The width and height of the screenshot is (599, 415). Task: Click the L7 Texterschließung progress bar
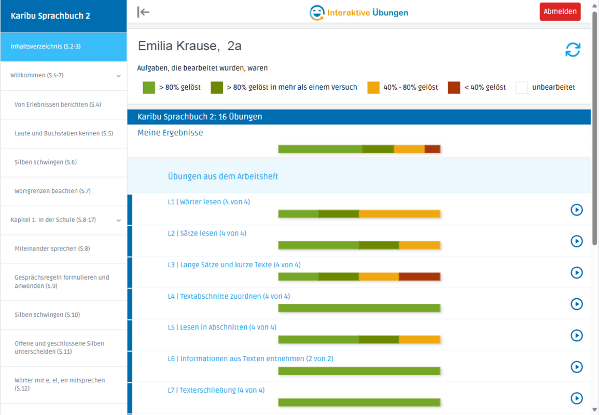click(x=359, y=403)
